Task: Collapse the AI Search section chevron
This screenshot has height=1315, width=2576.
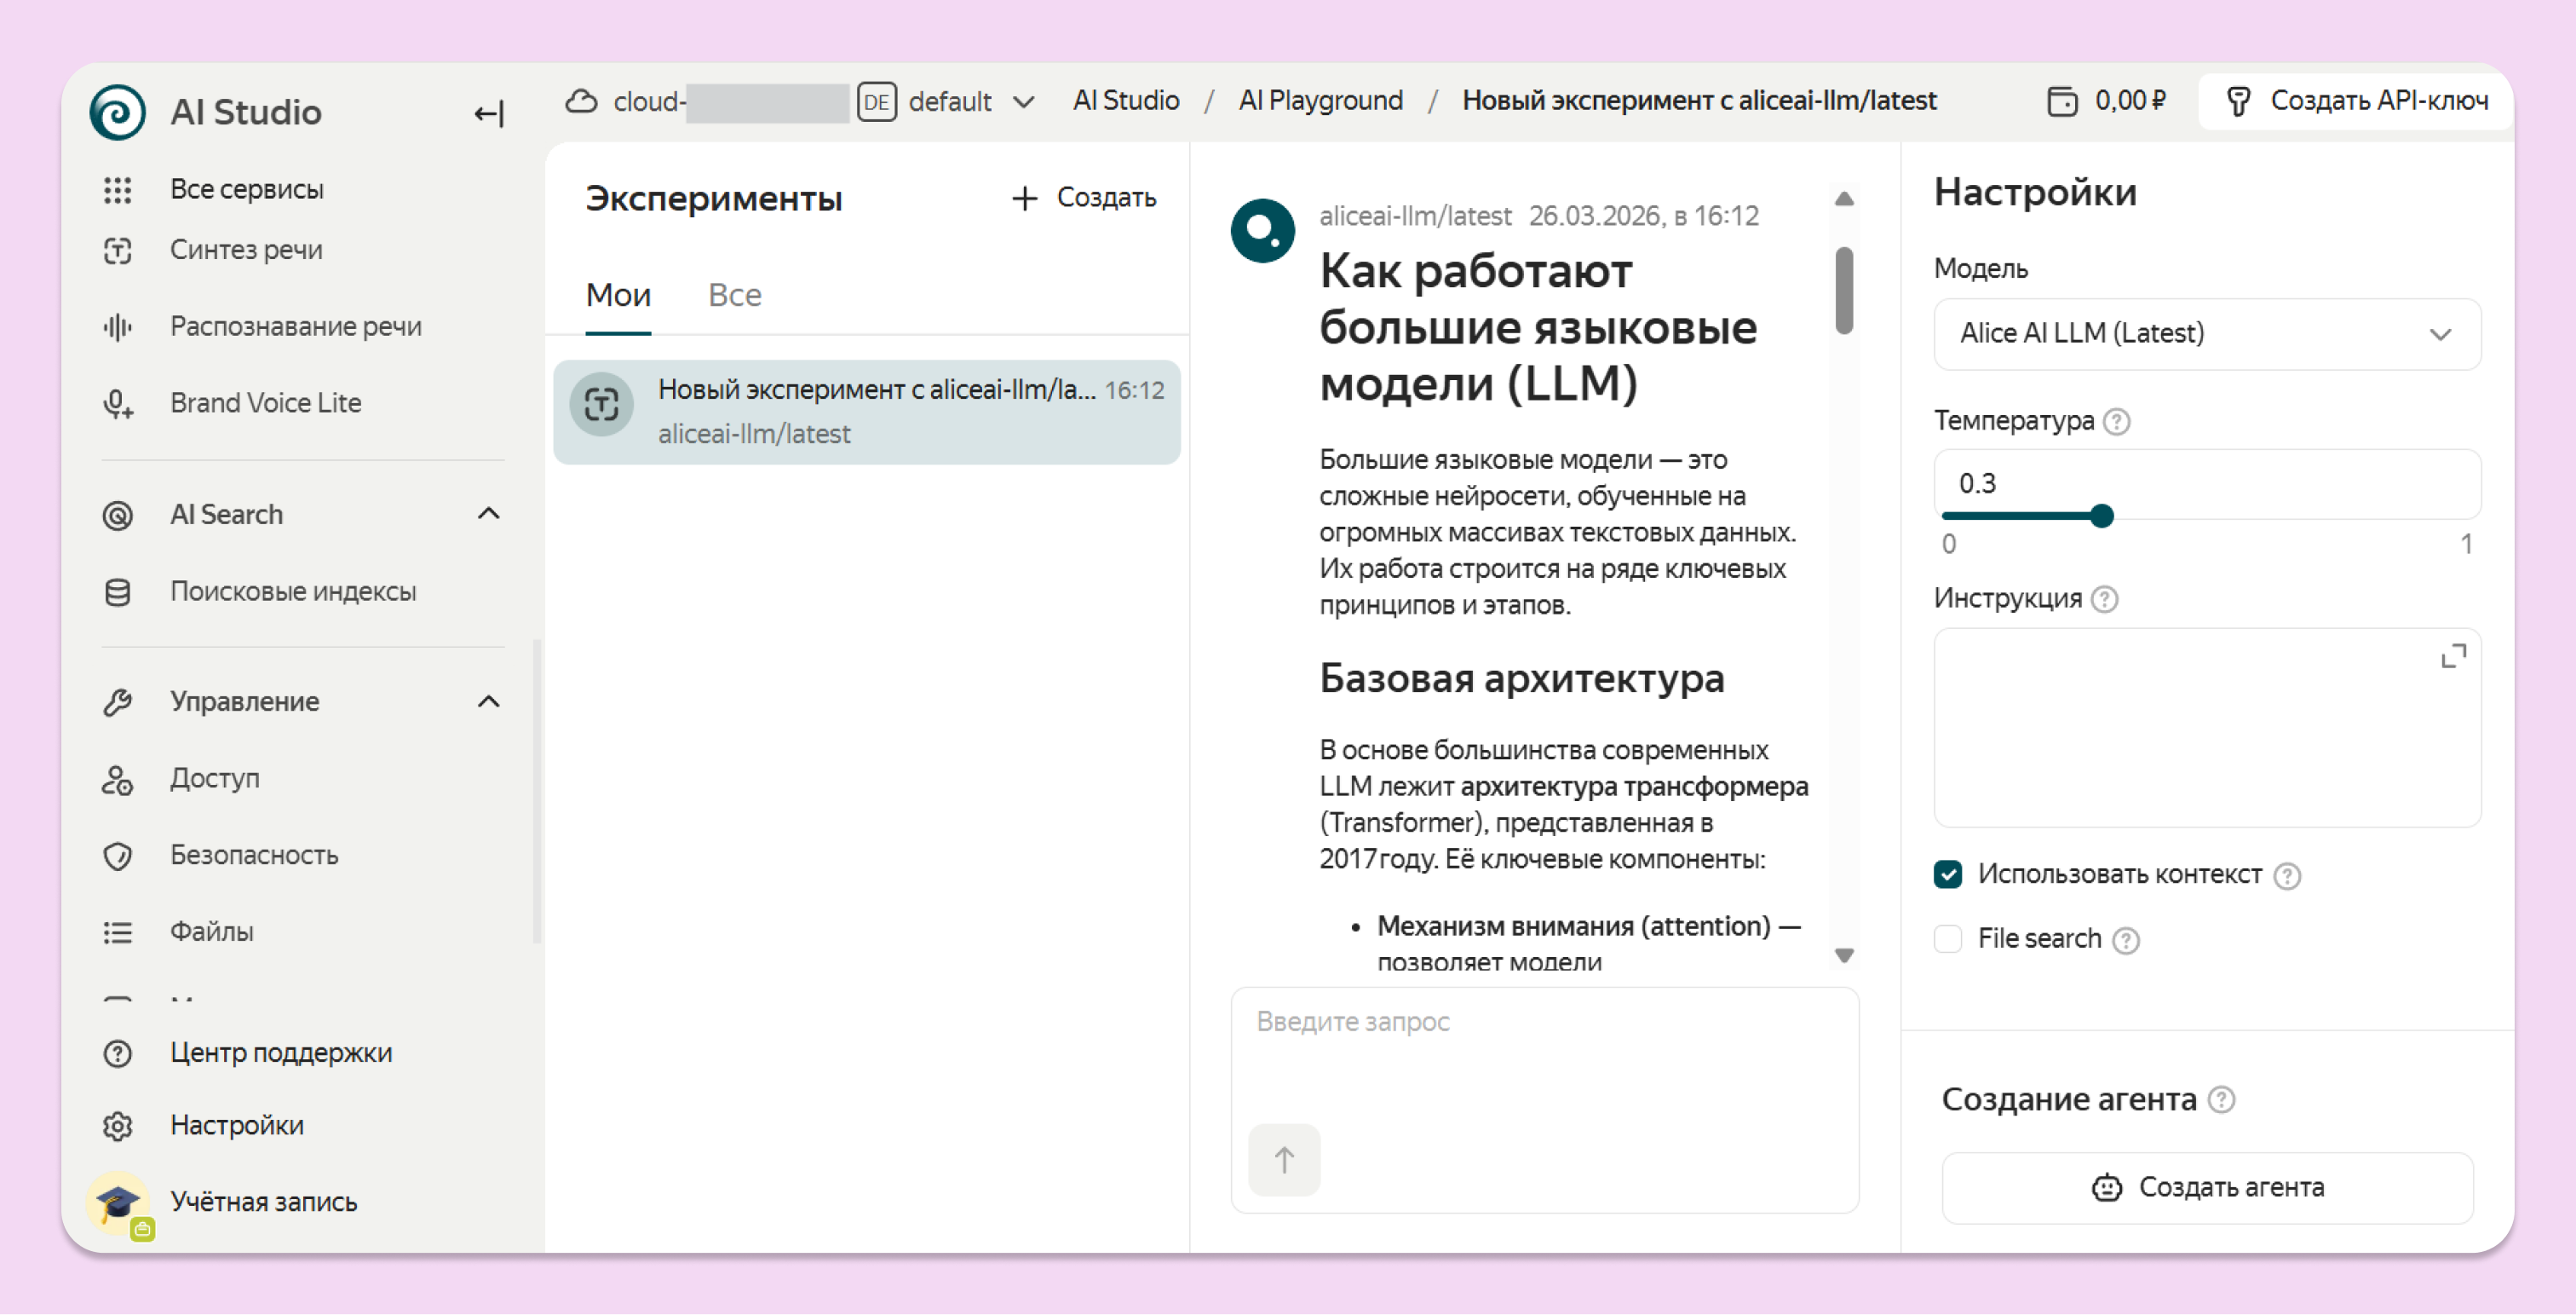Action: (x=488, y=513)
